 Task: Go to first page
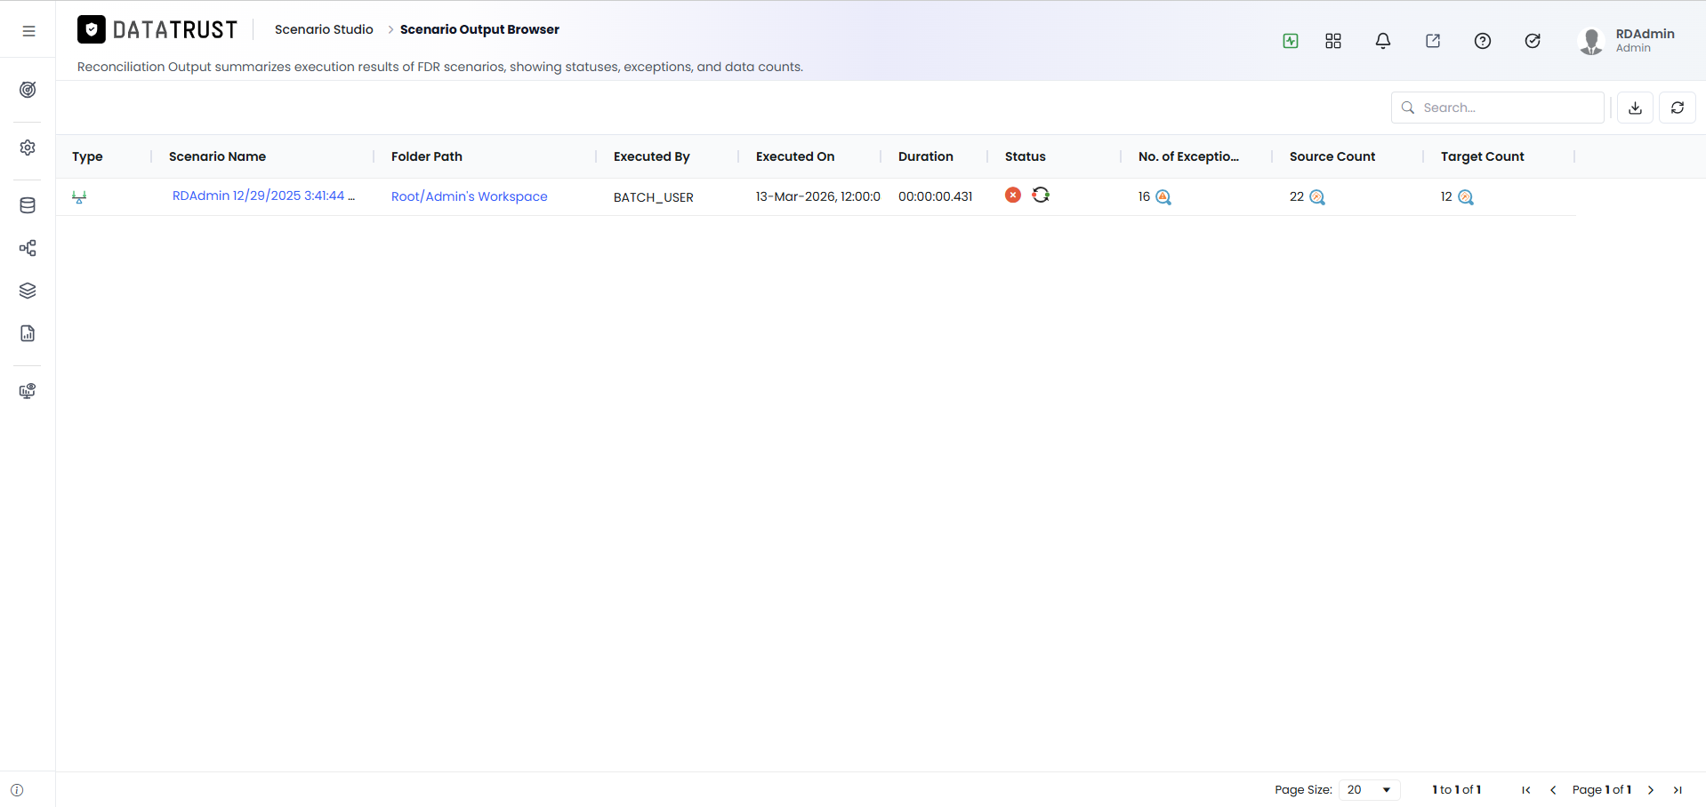pyautogui.click(x=1526, y=790)
